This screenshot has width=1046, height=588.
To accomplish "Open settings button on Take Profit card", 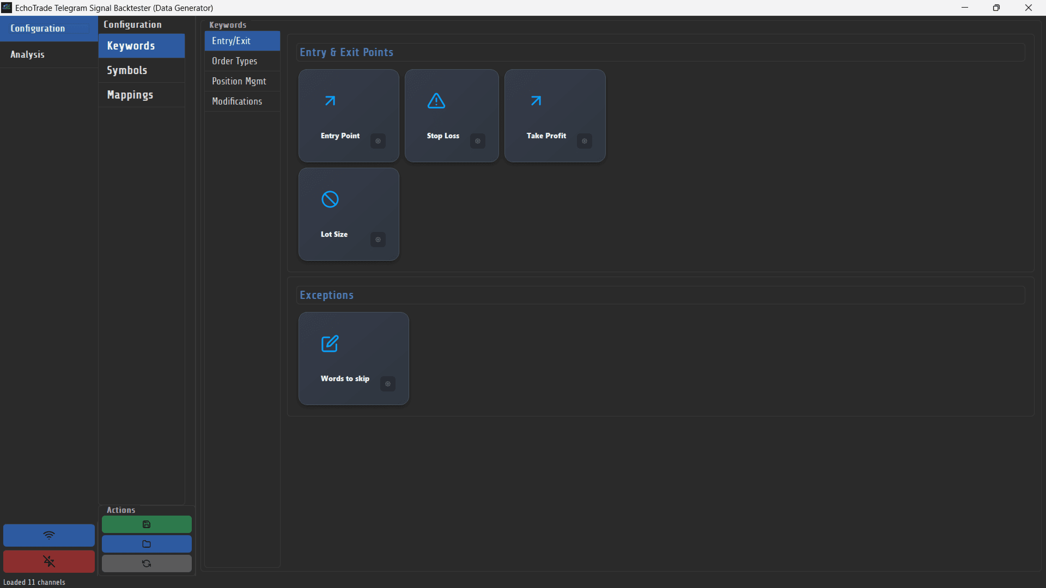I will click(585, 141).
